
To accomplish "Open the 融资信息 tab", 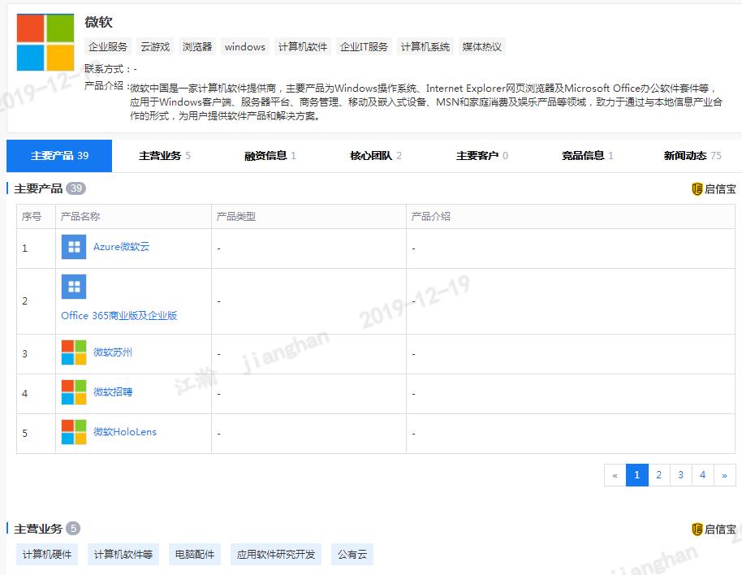I will pos(266,155).
